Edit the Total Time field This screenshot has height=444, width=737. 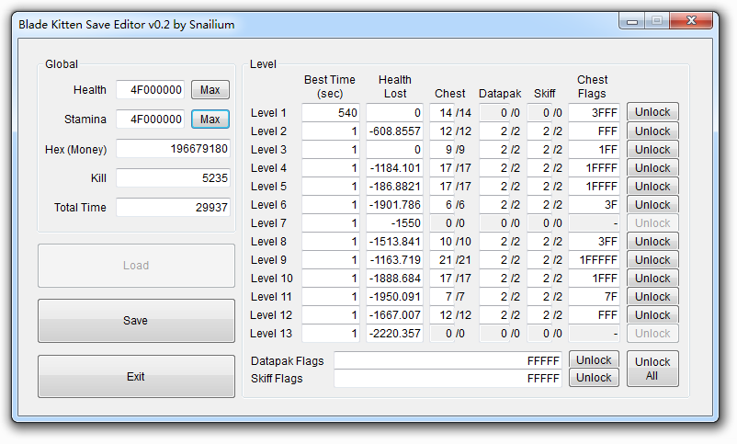click(173, 207)
